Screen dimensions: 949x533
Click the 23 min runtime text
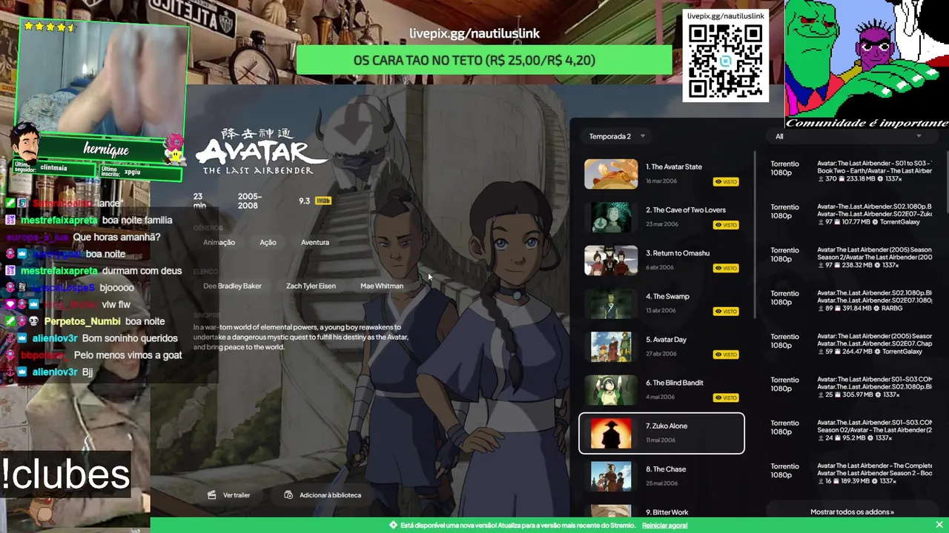[199, 201]
